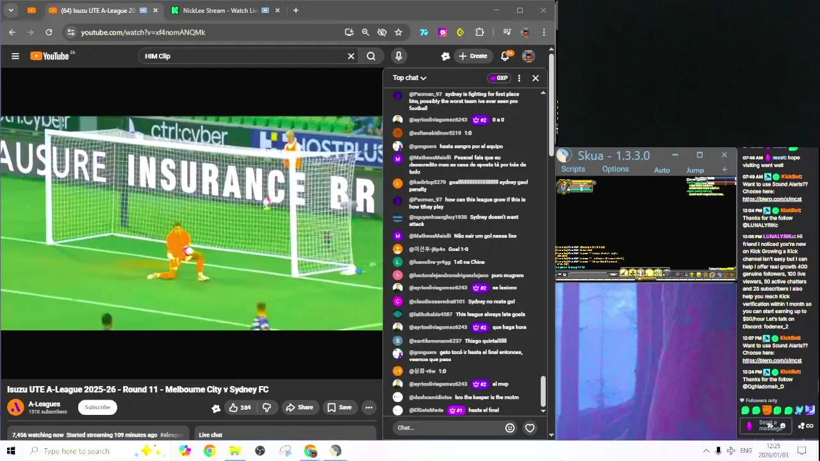Install app icon in address bar
Screen dimensions: 820x461
pyautogui.click(x=349, y=32)
